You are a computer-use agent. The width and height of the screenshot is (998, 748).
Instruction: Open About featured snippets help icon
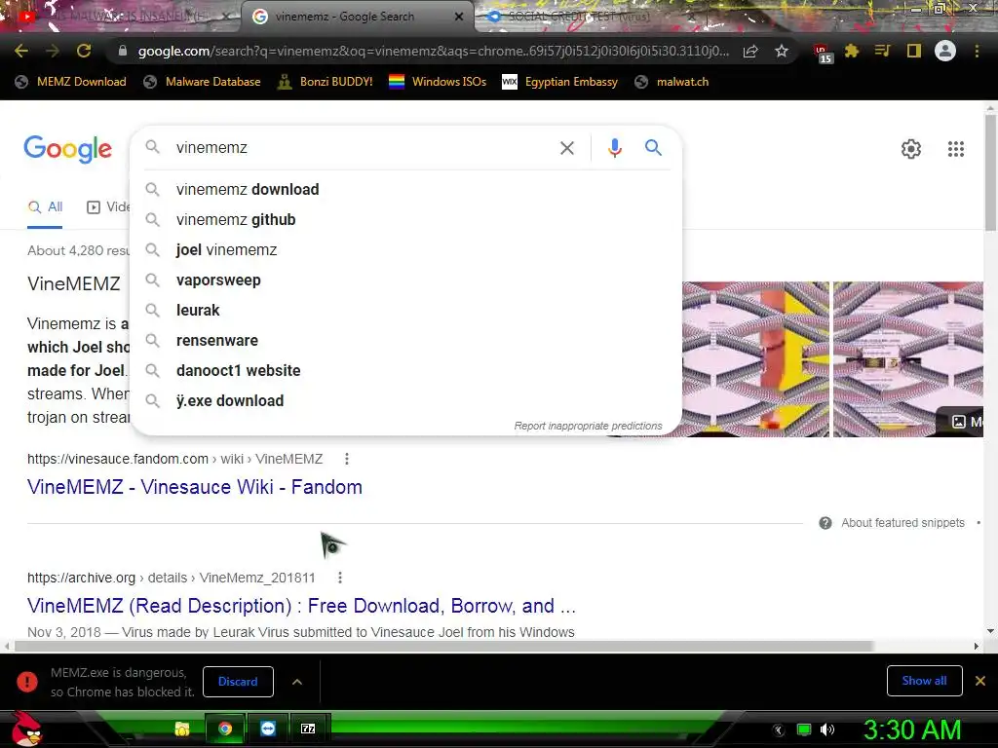click(825, 523)
